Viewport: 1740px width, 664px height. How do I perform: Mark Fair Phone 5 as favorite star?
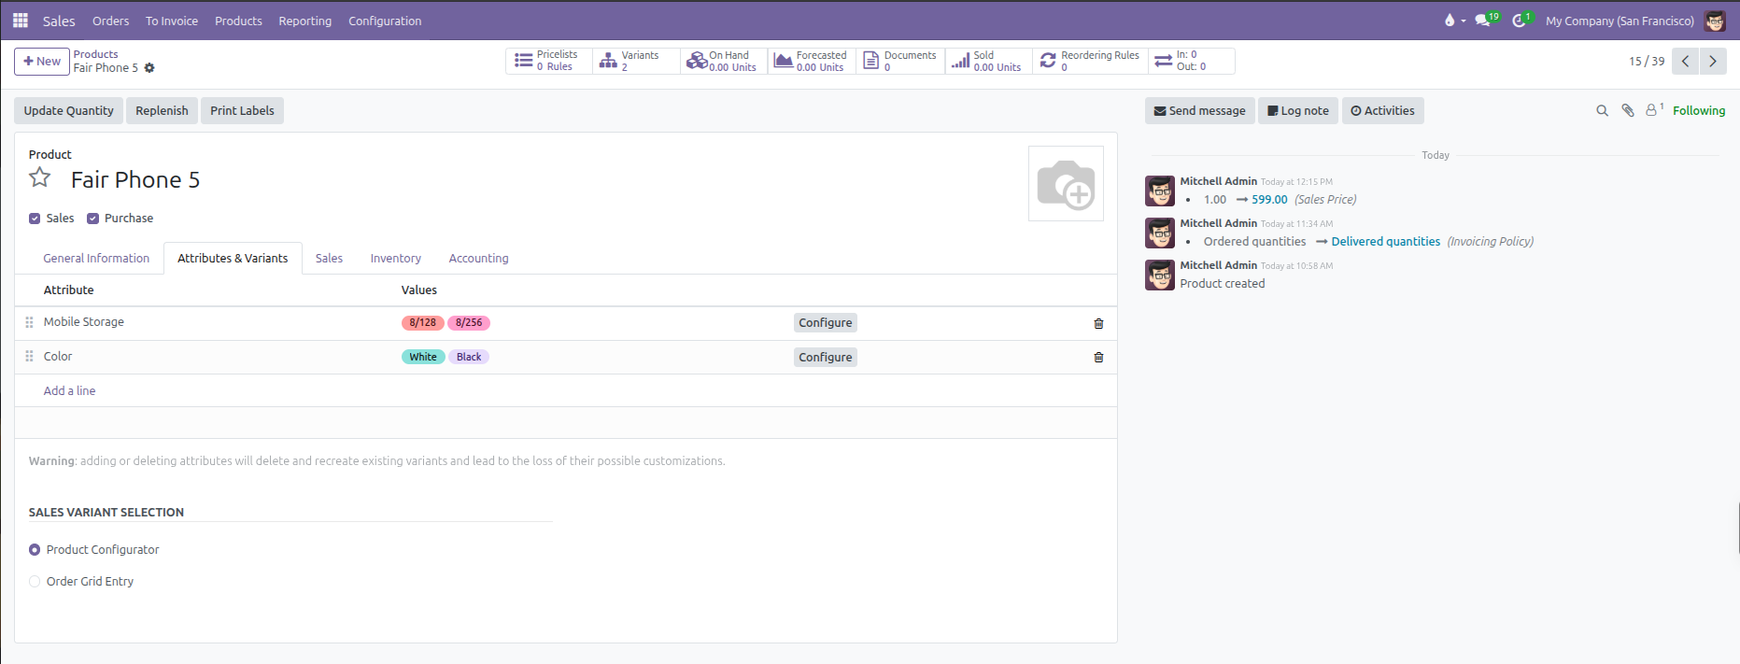40,177
